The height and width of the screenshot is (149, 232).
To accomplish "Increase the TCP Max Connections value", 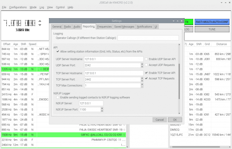I will (x=142, y=84).
